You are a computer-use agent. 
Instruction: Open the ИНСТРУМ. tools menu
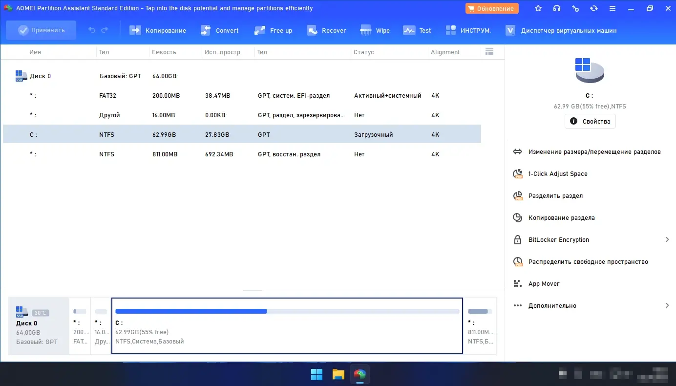pos(468,30)
